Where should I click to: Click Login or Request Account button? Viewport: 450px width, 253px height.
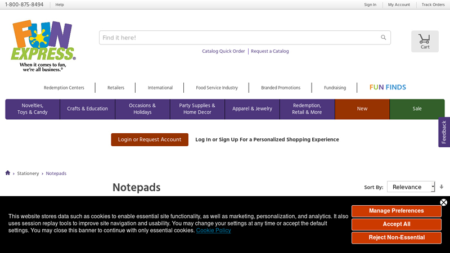(x=150, y=139)
